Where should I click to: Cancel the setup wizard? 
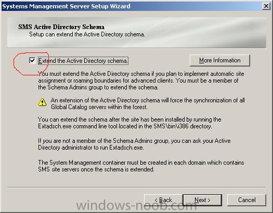(x=246, y=200)
